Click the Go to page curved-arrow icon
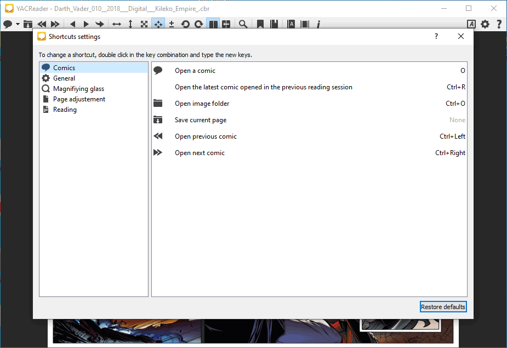The image size is (507, 348). [x=100, y=24]
